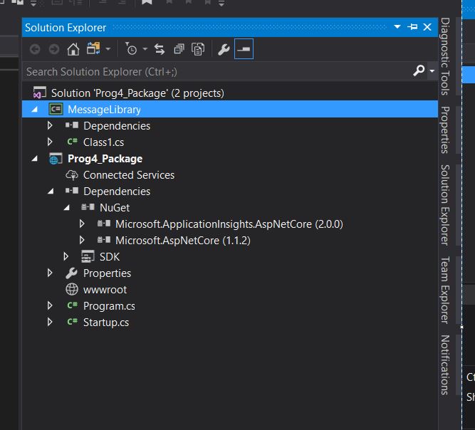Select the Startup.cs file

point(105,322)
